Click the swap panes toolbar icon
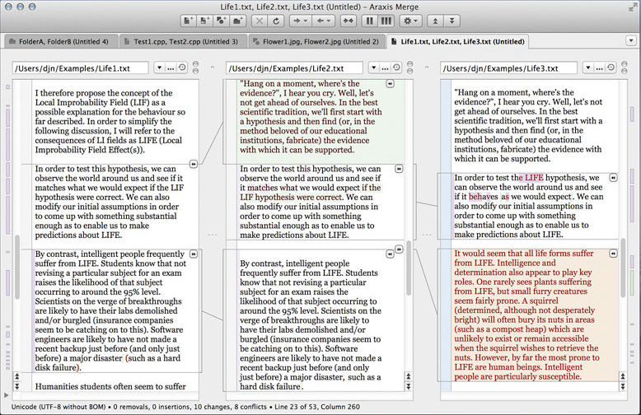The image size is (641, 415). click(x=349, y=19)
